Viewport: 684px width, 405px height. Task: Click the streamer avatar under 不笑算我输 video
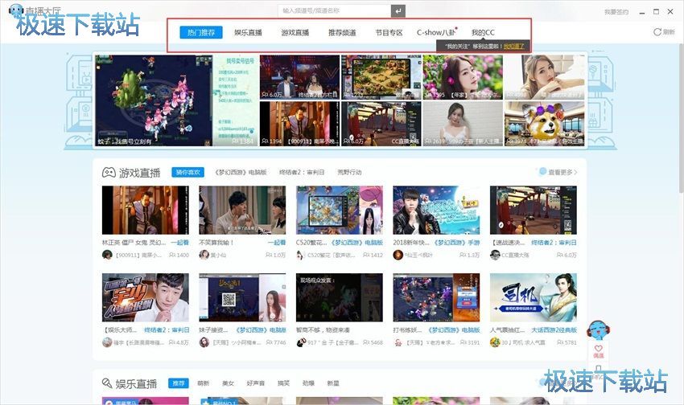204,255
